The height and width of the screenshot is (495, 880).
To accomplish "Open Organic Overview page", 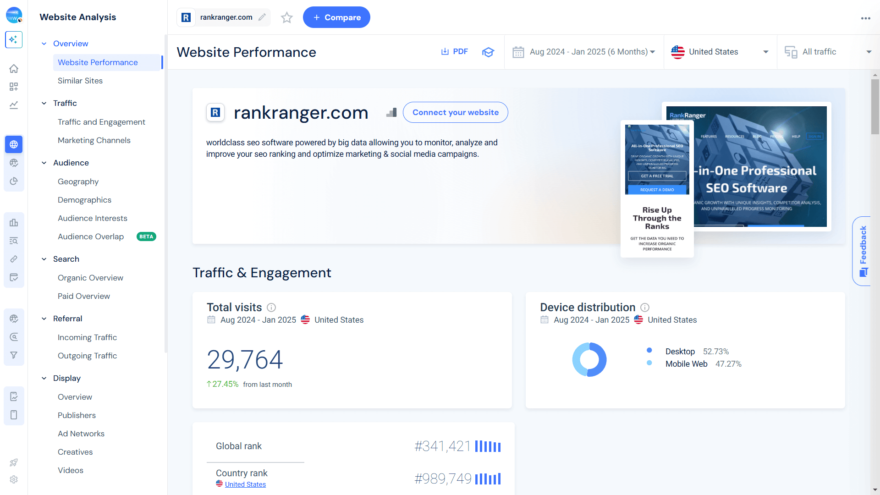I will [x=90, y=278].
